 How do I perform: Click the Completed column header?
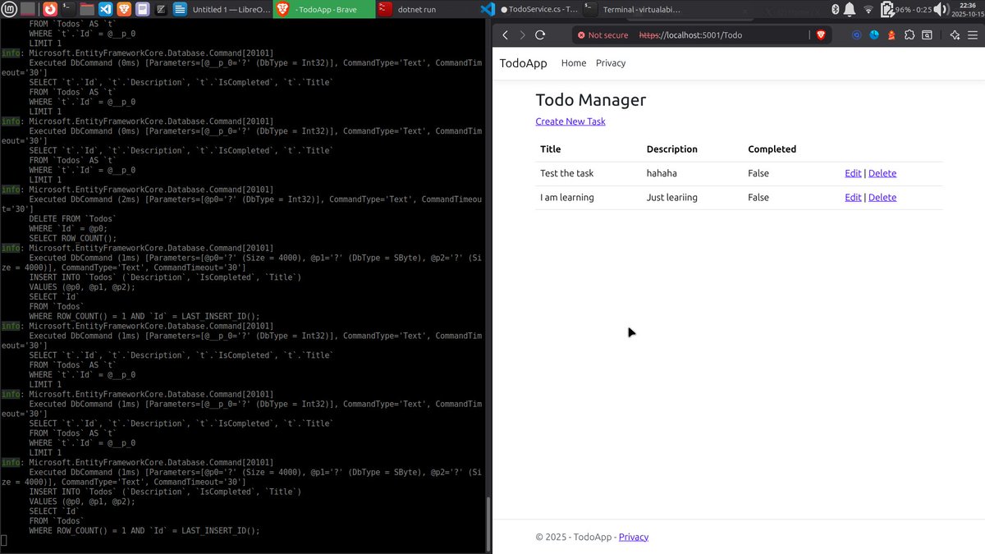pos(772,149)
